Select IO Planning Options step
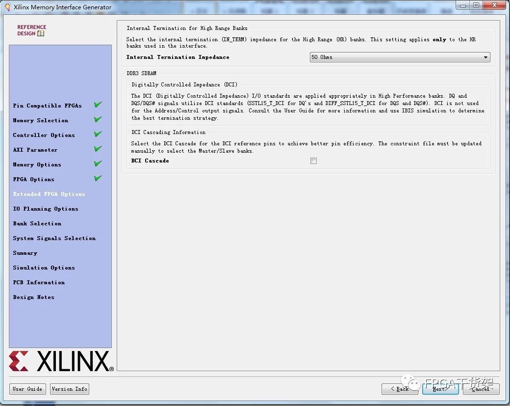Screen dimensions: 510x406 click(x=46, y=209)
